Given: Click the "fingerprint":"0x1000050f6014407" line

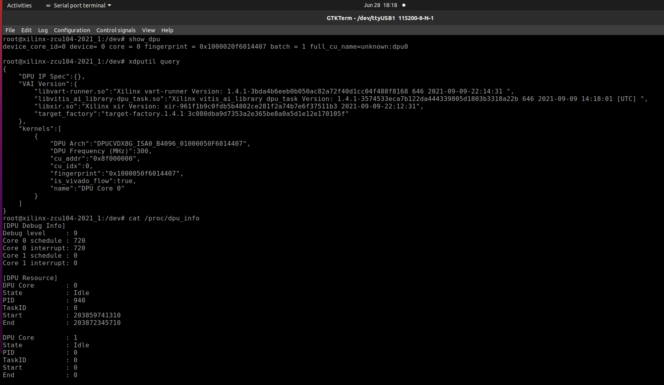Looking at the screenshot, I should (x=117, y=174).
